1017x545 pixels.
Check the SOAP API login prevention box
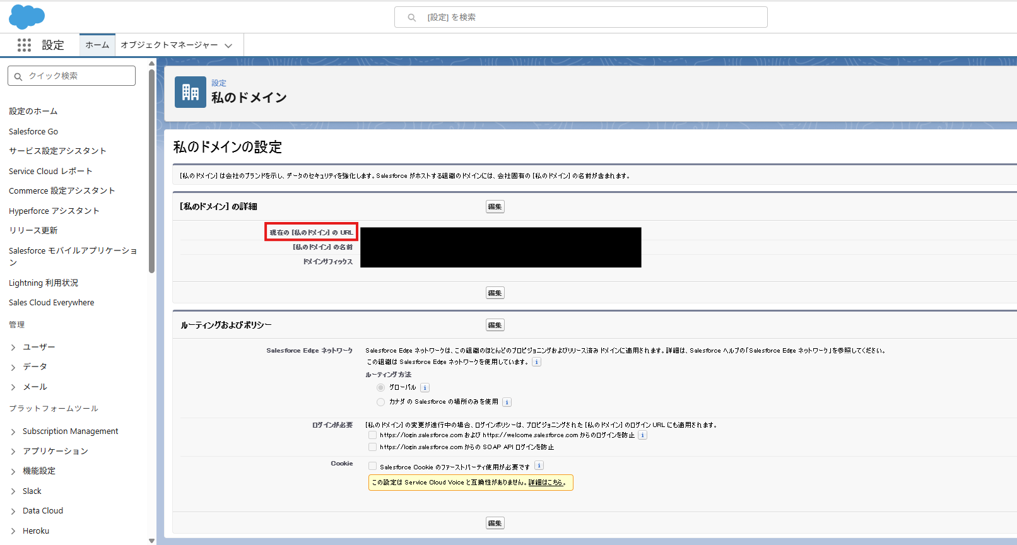point(372,447)
